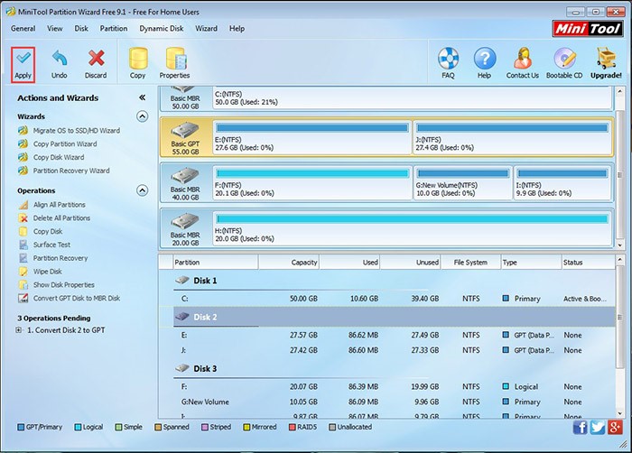Click the Upgrade shopping cart icon
Image resolution: width=632 pixels, height=453 pixels.
click(606, 58)
